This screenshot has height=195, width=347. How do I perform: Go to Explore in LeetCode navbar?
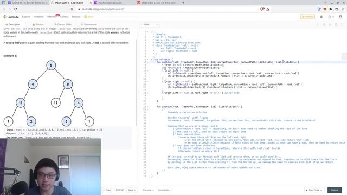click(x=26, y=17)
